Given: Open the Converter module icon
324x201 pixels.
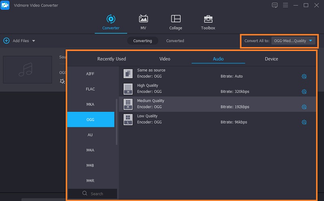Looking at the screenshot, I should [111, 19].
